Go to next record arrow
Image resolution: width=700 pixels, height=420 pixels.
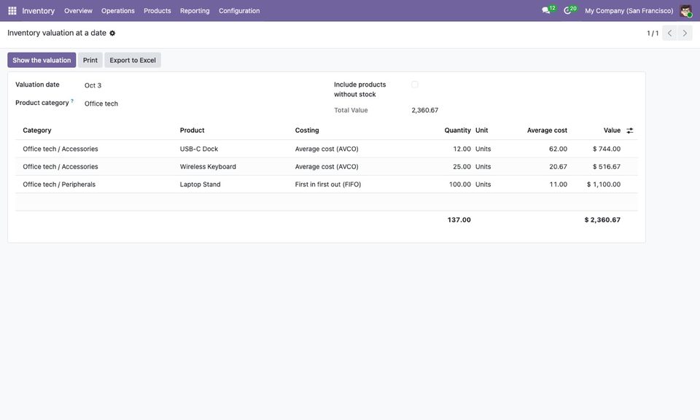685,33
